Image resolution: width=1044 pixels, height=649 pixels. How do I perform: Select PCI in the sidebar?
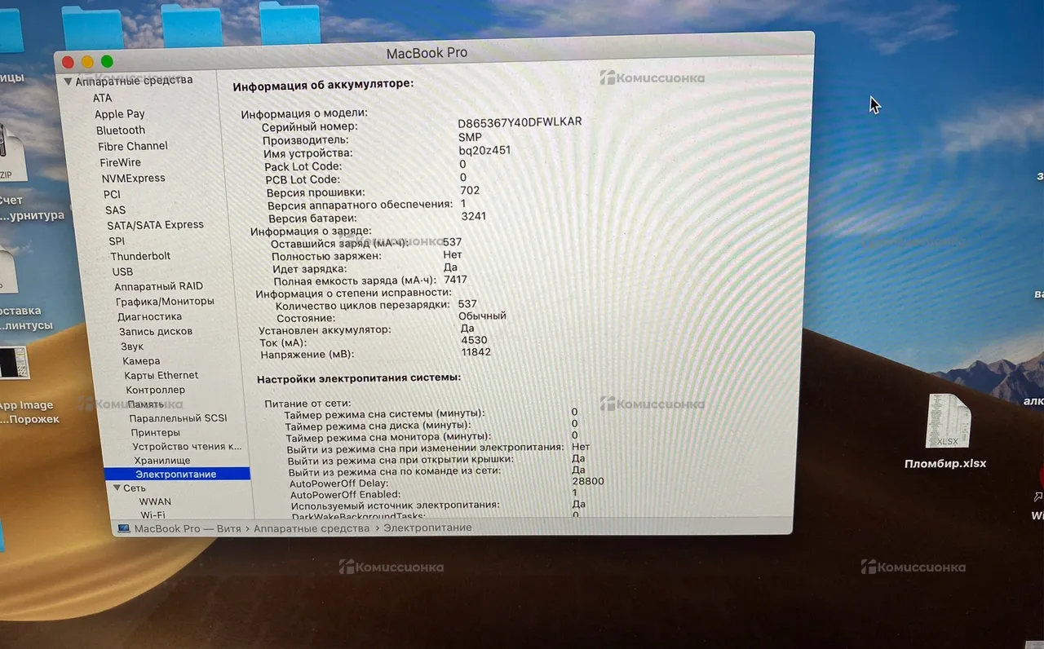[x=112, y=194]
